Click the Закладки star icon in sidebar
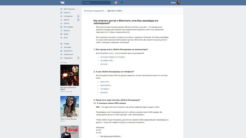The width and height of the screenshot is (246, 138). pos(61,47)
